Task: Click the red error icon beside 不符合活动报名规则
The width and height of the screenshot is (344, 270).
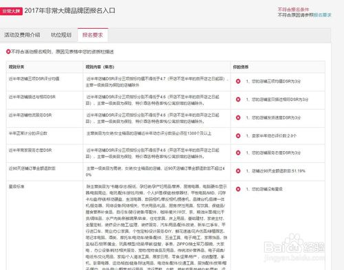Action: pos(8,52)
